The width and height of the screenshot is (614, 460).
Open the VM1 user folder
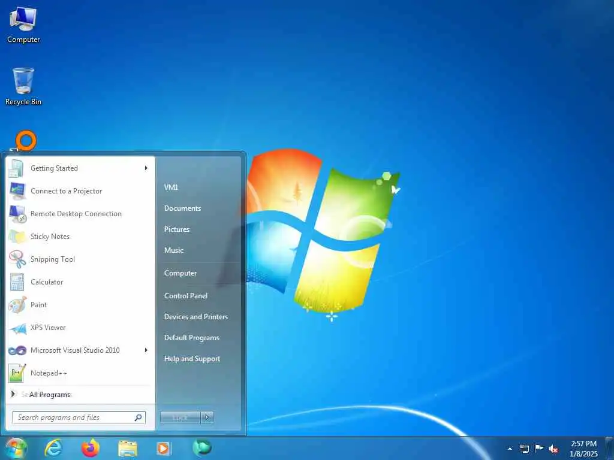coord(171,187)
